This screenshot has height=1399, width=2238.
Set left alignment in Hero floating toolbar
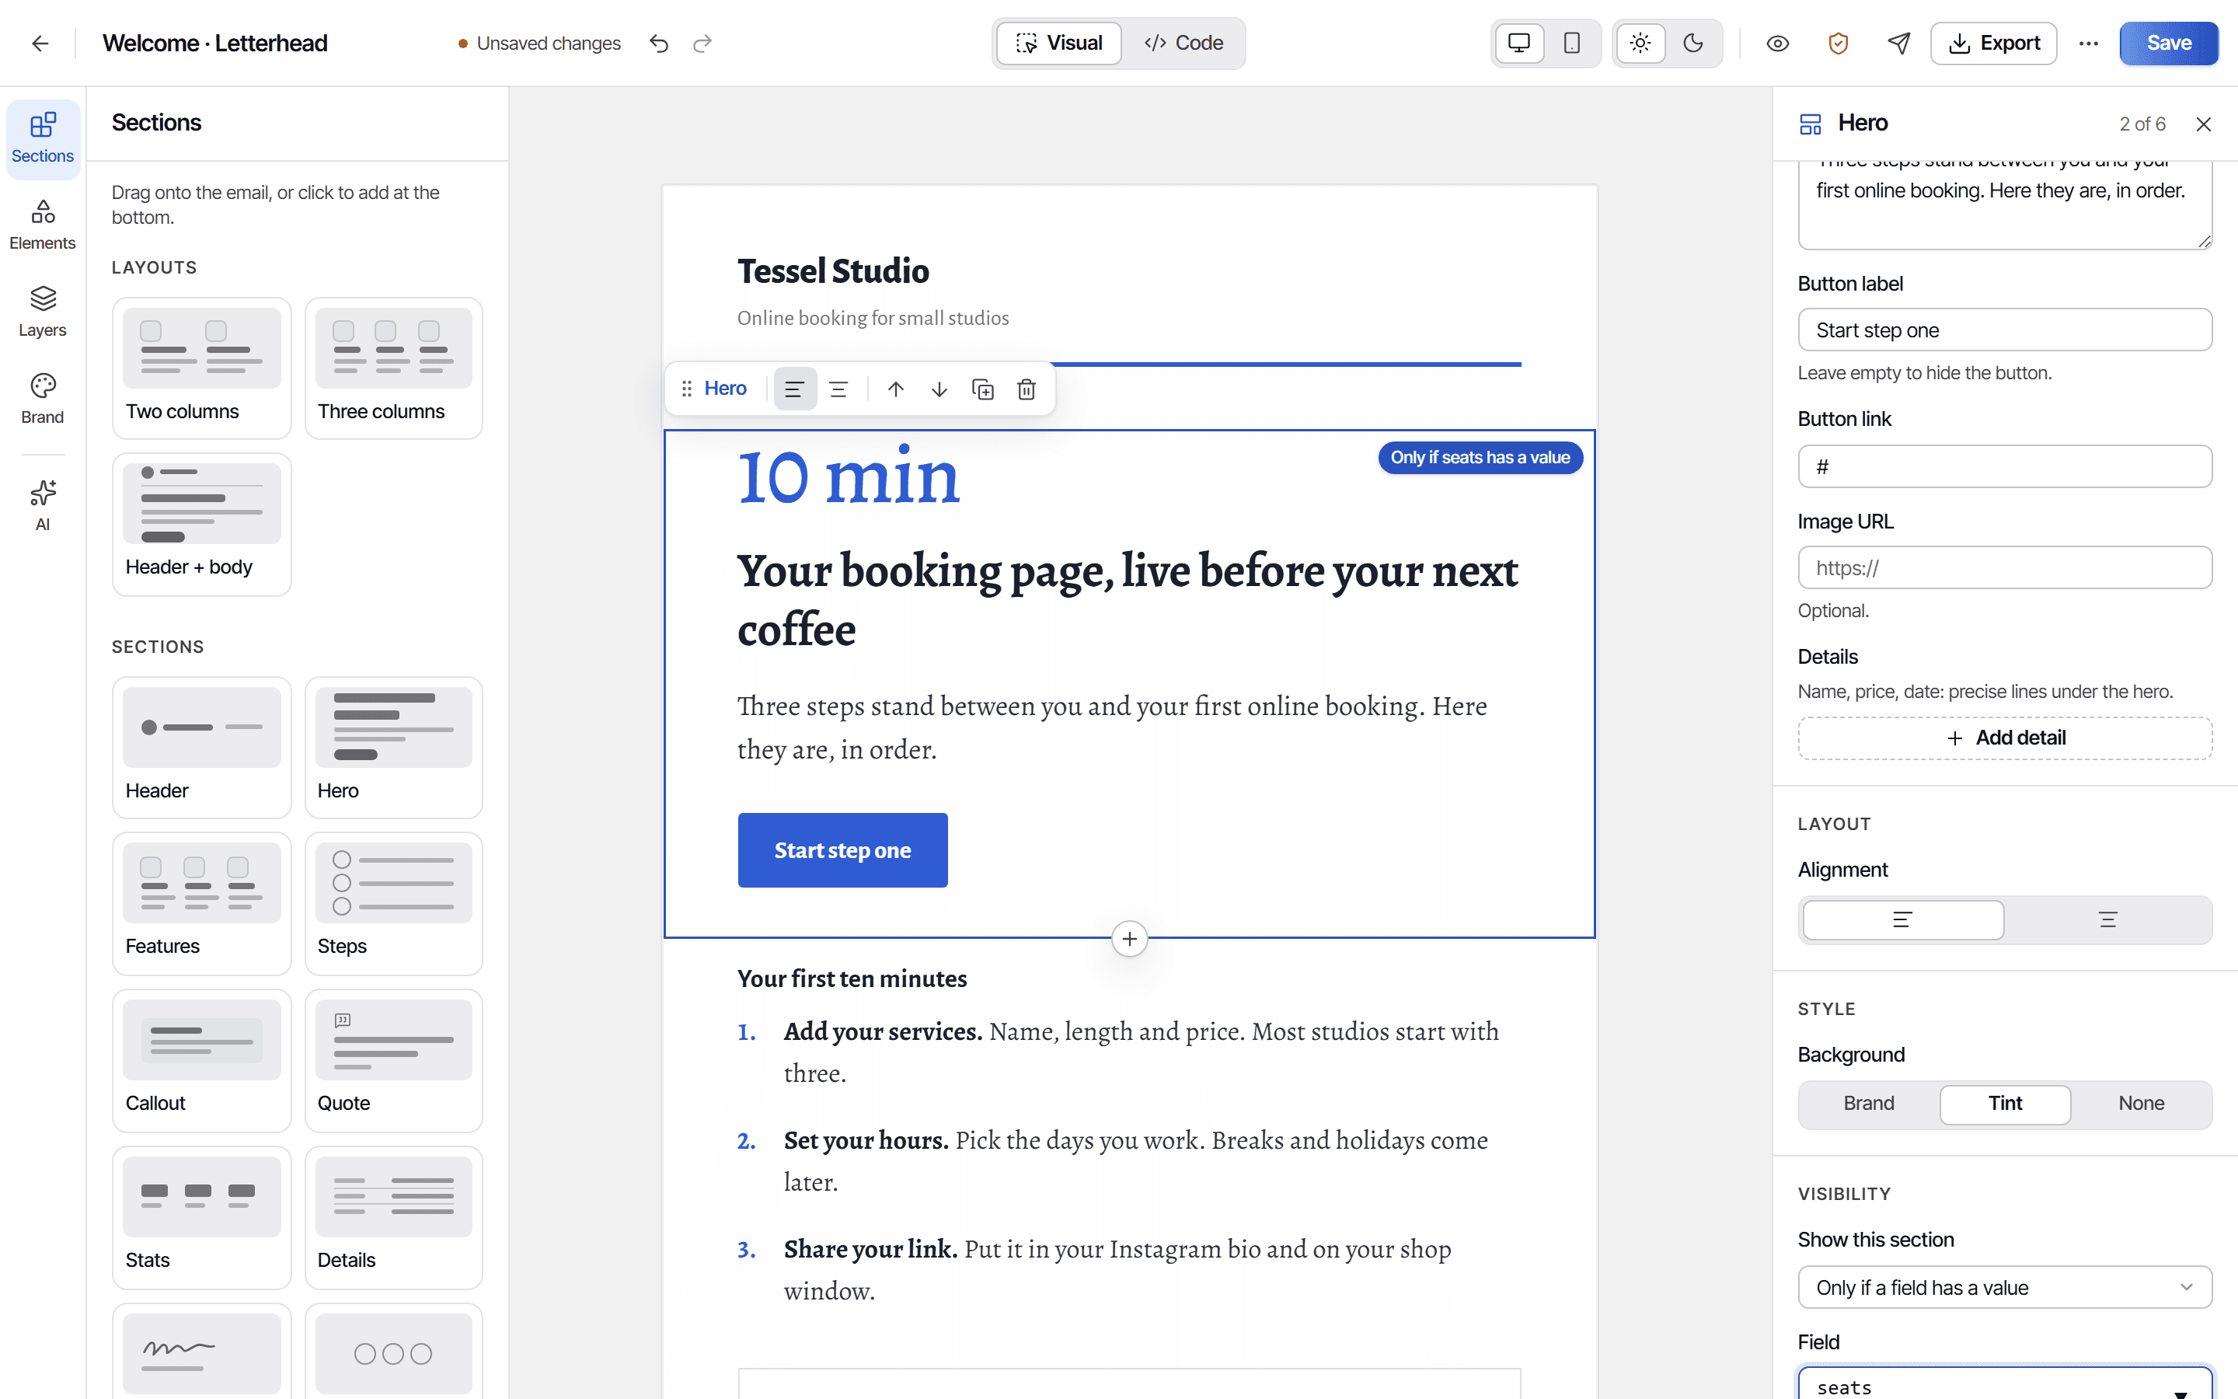tap(794, 389)
